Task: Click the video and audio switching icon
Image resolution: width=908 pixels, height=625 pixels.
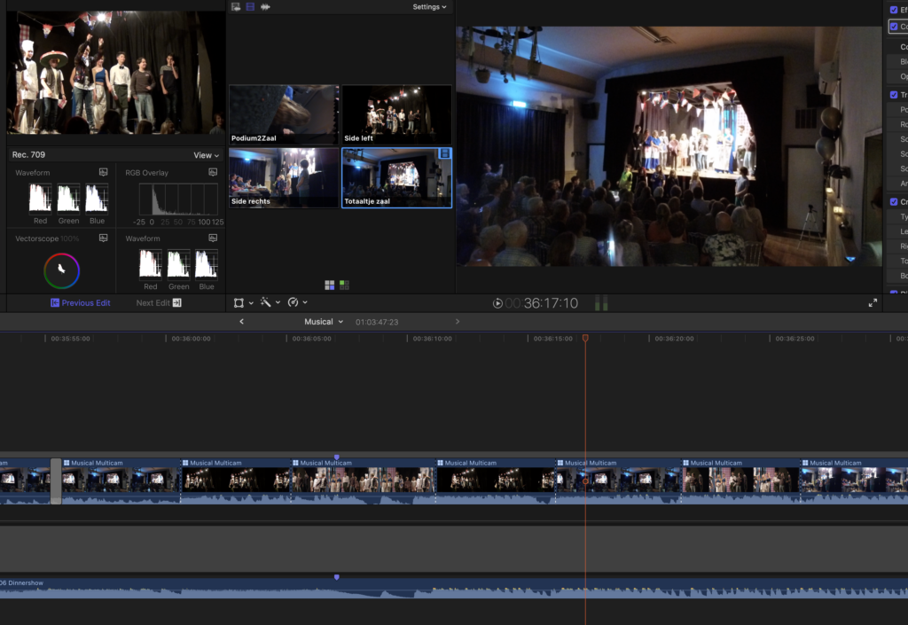Action: [x=236, y=7]
